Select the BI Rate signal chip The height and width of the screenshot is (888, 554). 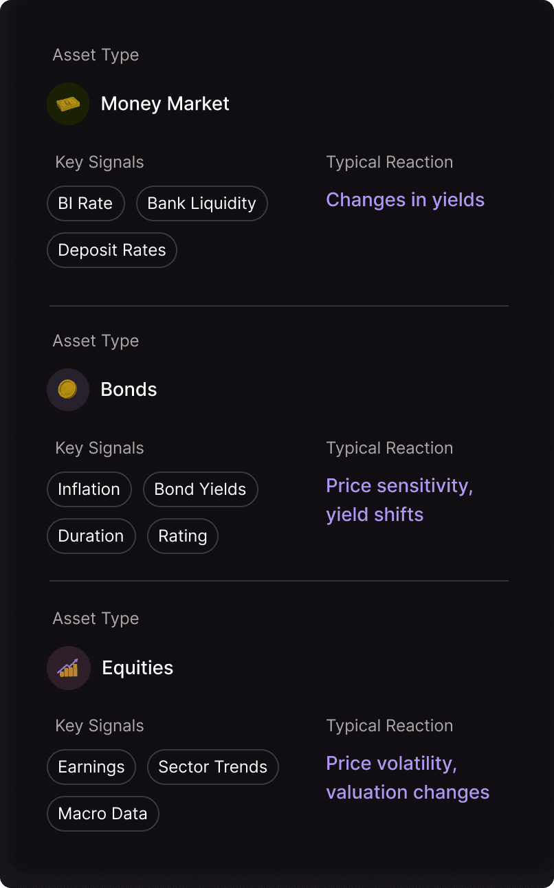pos(86,203)
